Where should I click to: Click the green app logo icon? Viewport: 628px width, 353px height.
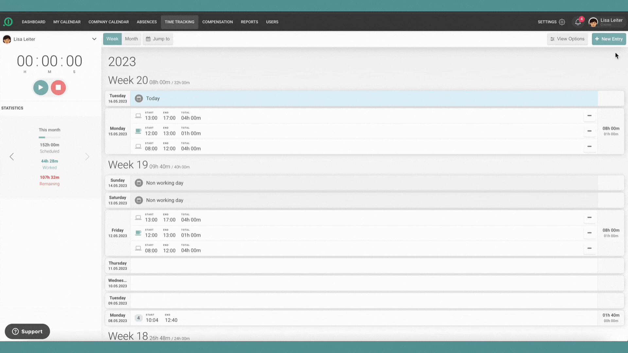(x=8, y=22)
